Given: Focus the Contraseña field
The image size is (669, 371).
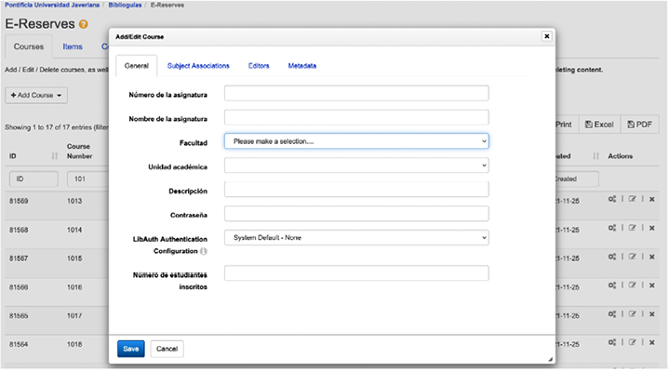Looking at the screenshot, I should point(356,214).
